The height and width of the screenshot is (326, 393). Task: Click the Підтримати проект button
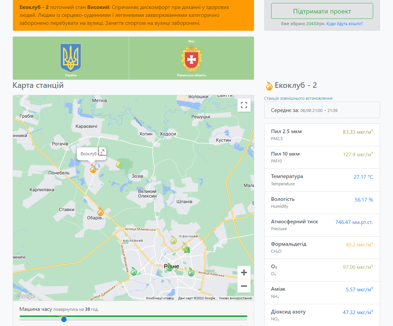(x=322, y=11)
